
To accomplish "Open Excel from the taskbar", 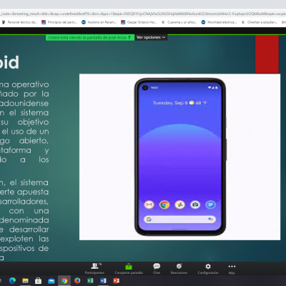I will tap(90, 281).
